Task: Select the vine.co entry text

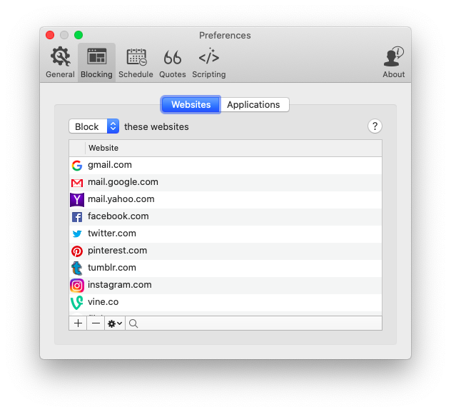Action: [x=103, y=302]
